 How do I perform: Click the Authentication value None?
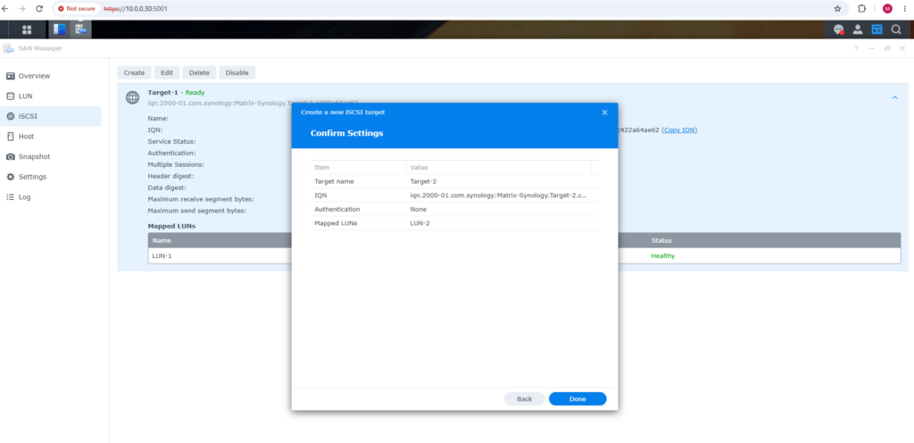click(x=419, y=209)
